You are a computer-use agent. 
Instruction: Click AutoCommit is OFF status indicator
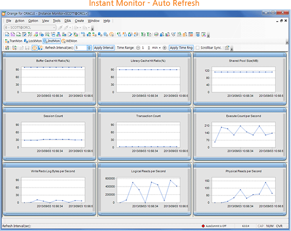214,226
